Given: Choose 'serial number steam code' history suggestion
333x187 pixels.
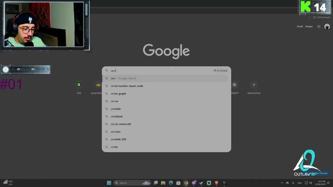Looking at the screenshot, I should [x=165, y=86].
